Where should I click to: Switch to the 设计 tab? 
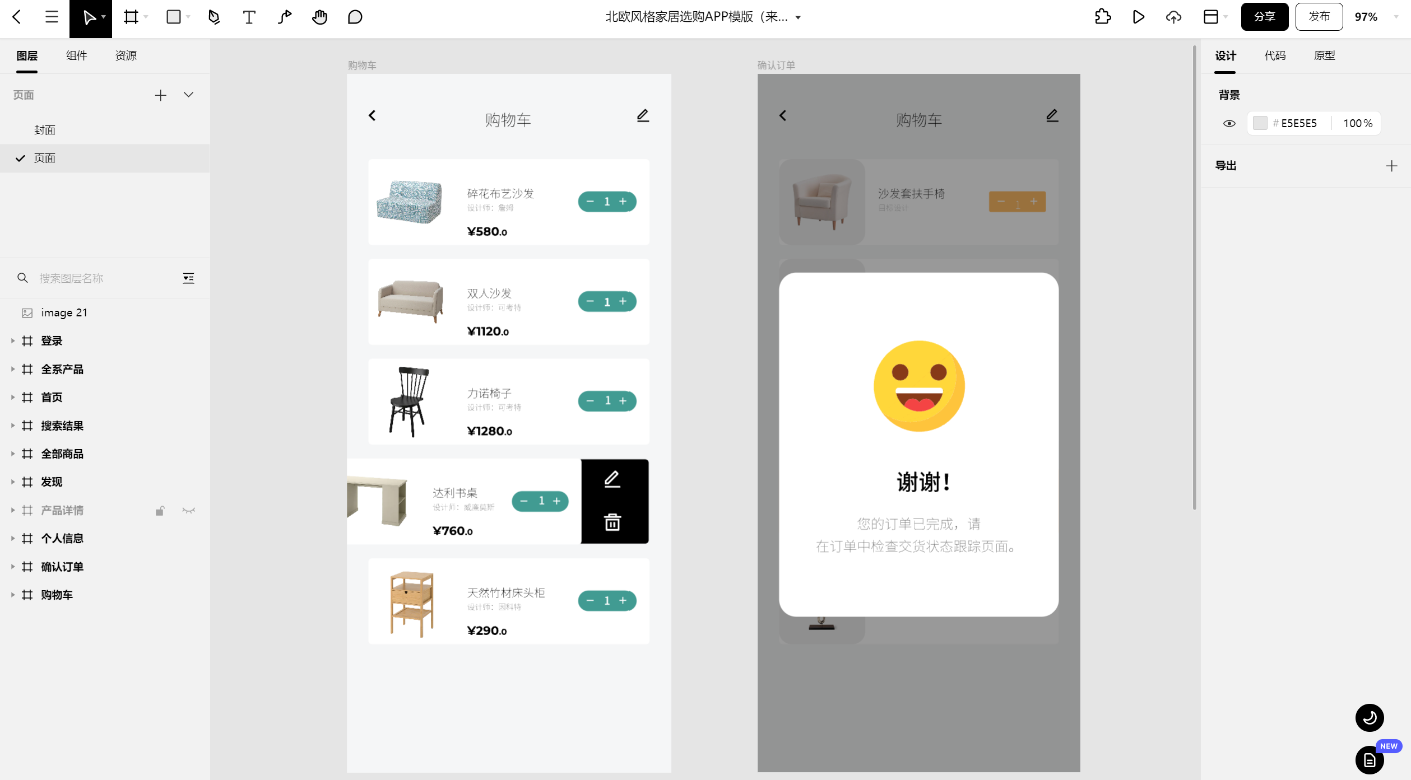point(1225,55)
